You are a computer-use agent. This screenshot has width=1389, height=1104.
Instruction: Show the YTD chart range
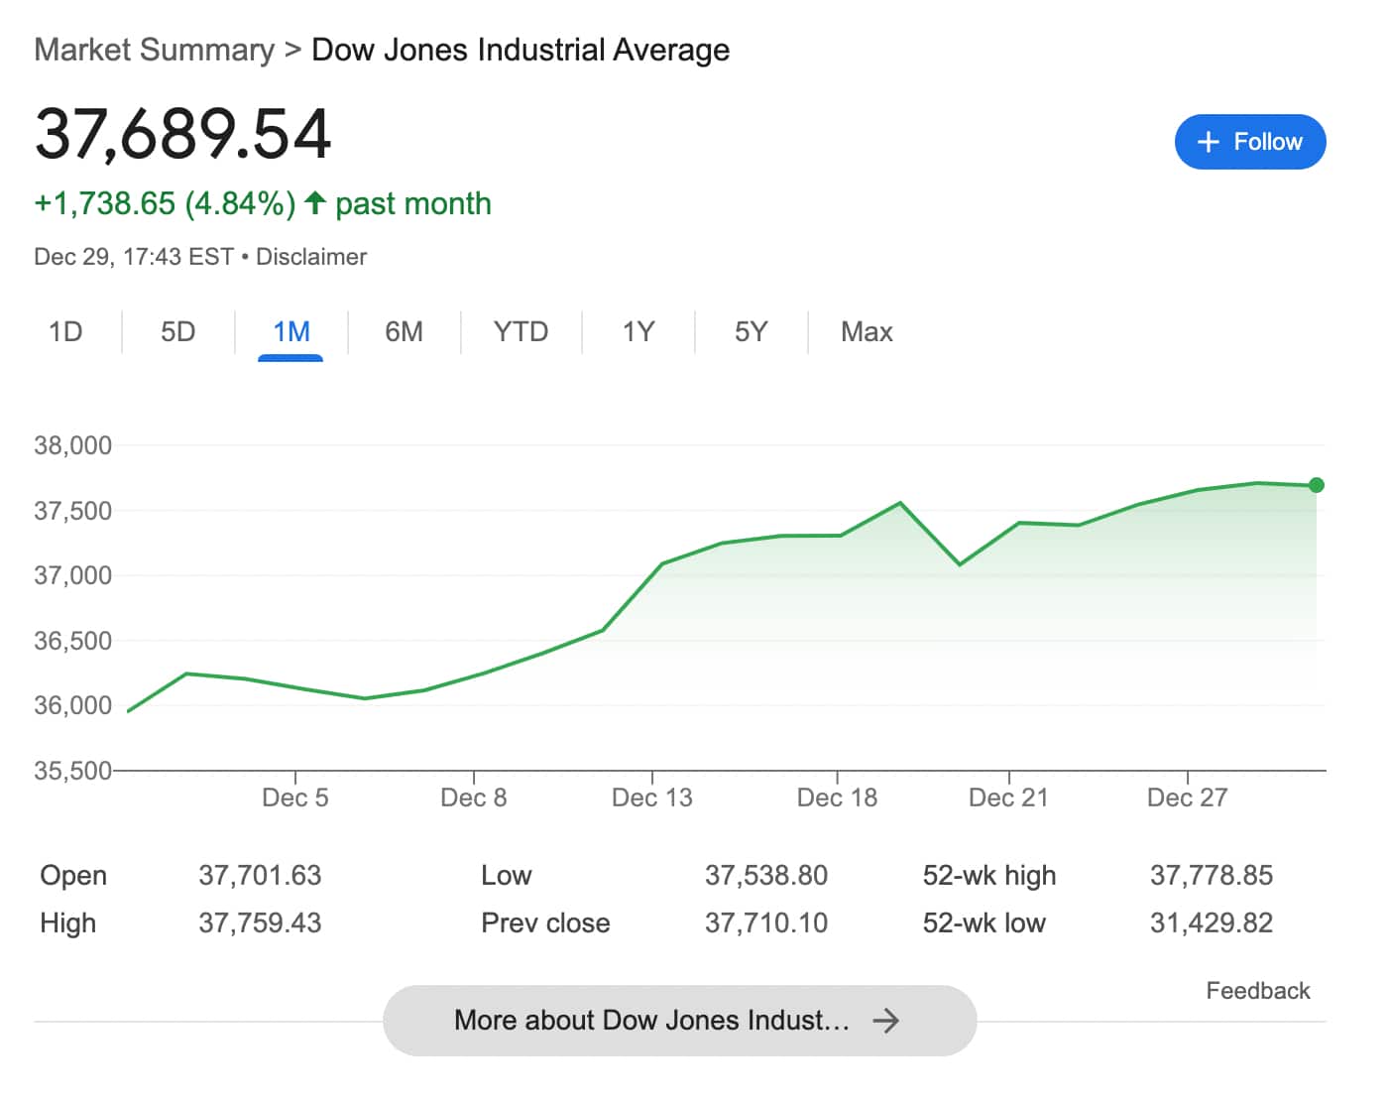click(521, 331)
